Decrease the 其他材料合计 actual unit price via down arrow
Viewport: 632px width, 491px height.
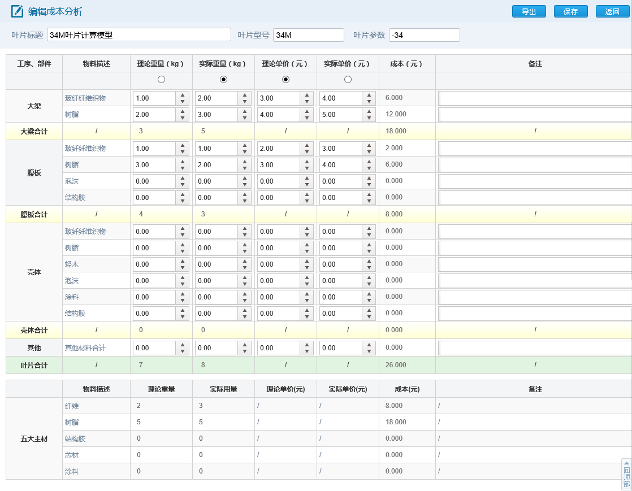(369, 351)
